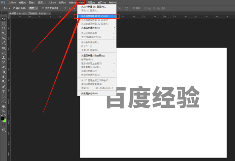Open the 选择(S) menu
Viewport: 235px width, 161px height.
tap(62, 3)
